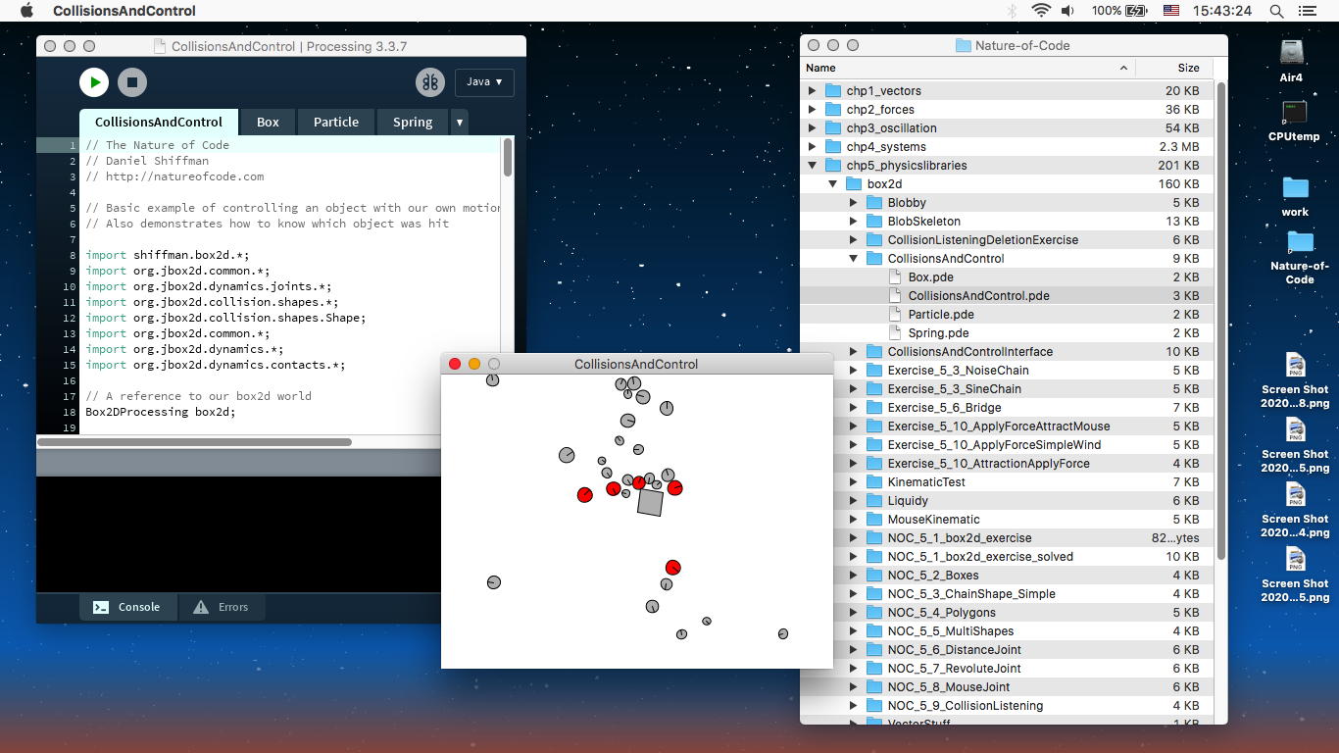1339x753 pixels.
Task: Click the editor vertical scrollbar thumb
Action: [x=508, y=158]
